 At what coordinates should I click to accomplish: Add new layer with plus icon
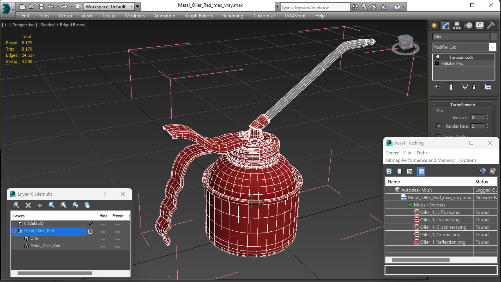40,205
